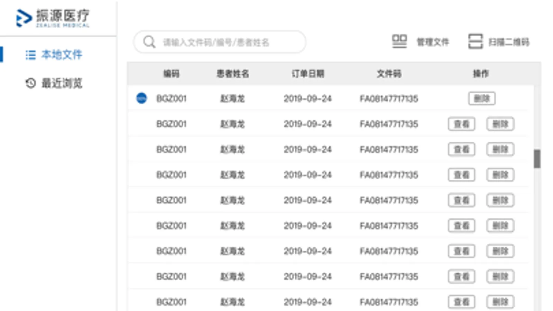Open 扫描二维码 scan QR code
The height and width of the screenshot is (311, 553).
click(x=499, y=42)
